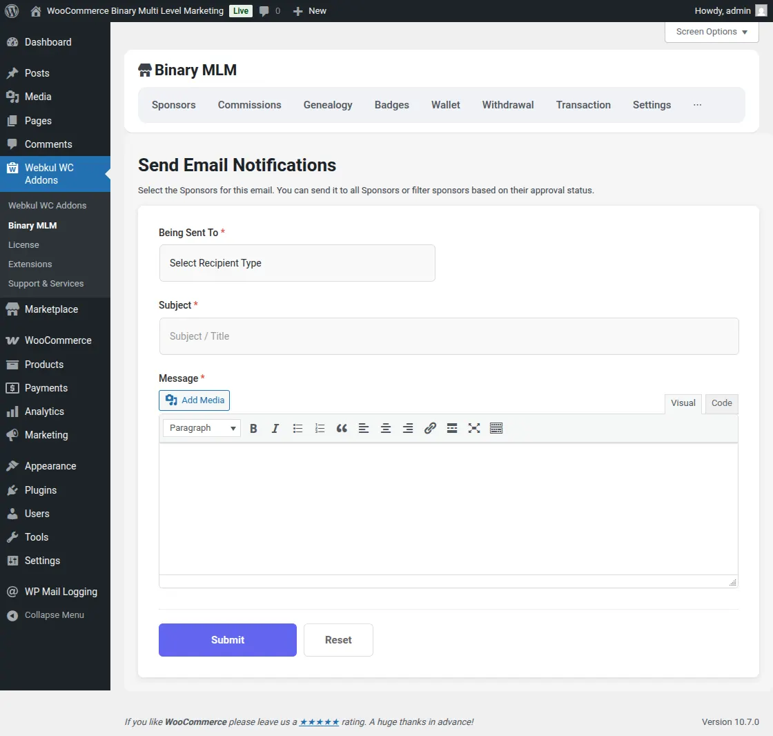Image resolution: width=773 pixels, height=736 pixels.
Task: Click the Marketplace store icon
Action: coord(12,309)
